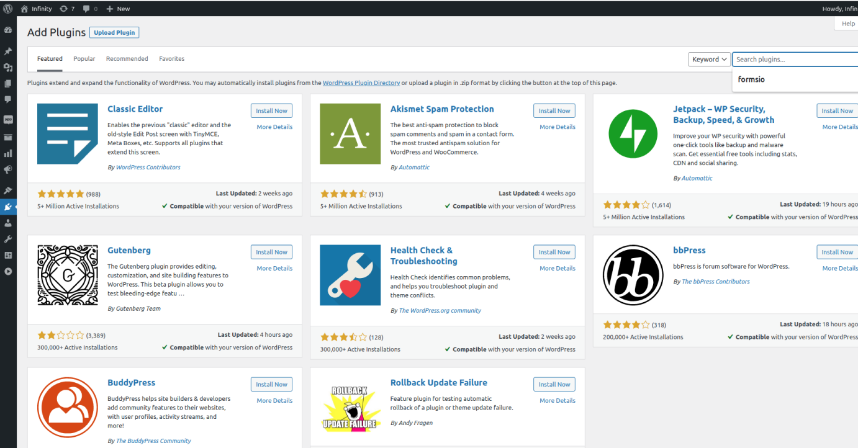Switch to the Featured tab
This screenshot has height=448, width=858.
[50, 59]
